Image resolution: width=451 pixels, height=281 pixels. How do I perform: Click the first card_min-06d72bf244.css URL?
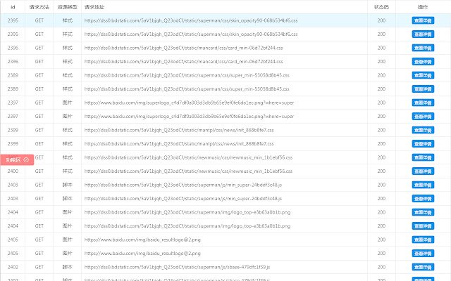(x=183, y=48)
